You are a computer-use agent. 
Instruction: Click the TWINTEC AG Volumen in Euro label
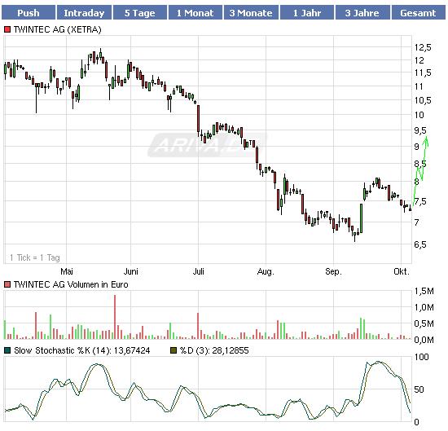tap(71, 284)
